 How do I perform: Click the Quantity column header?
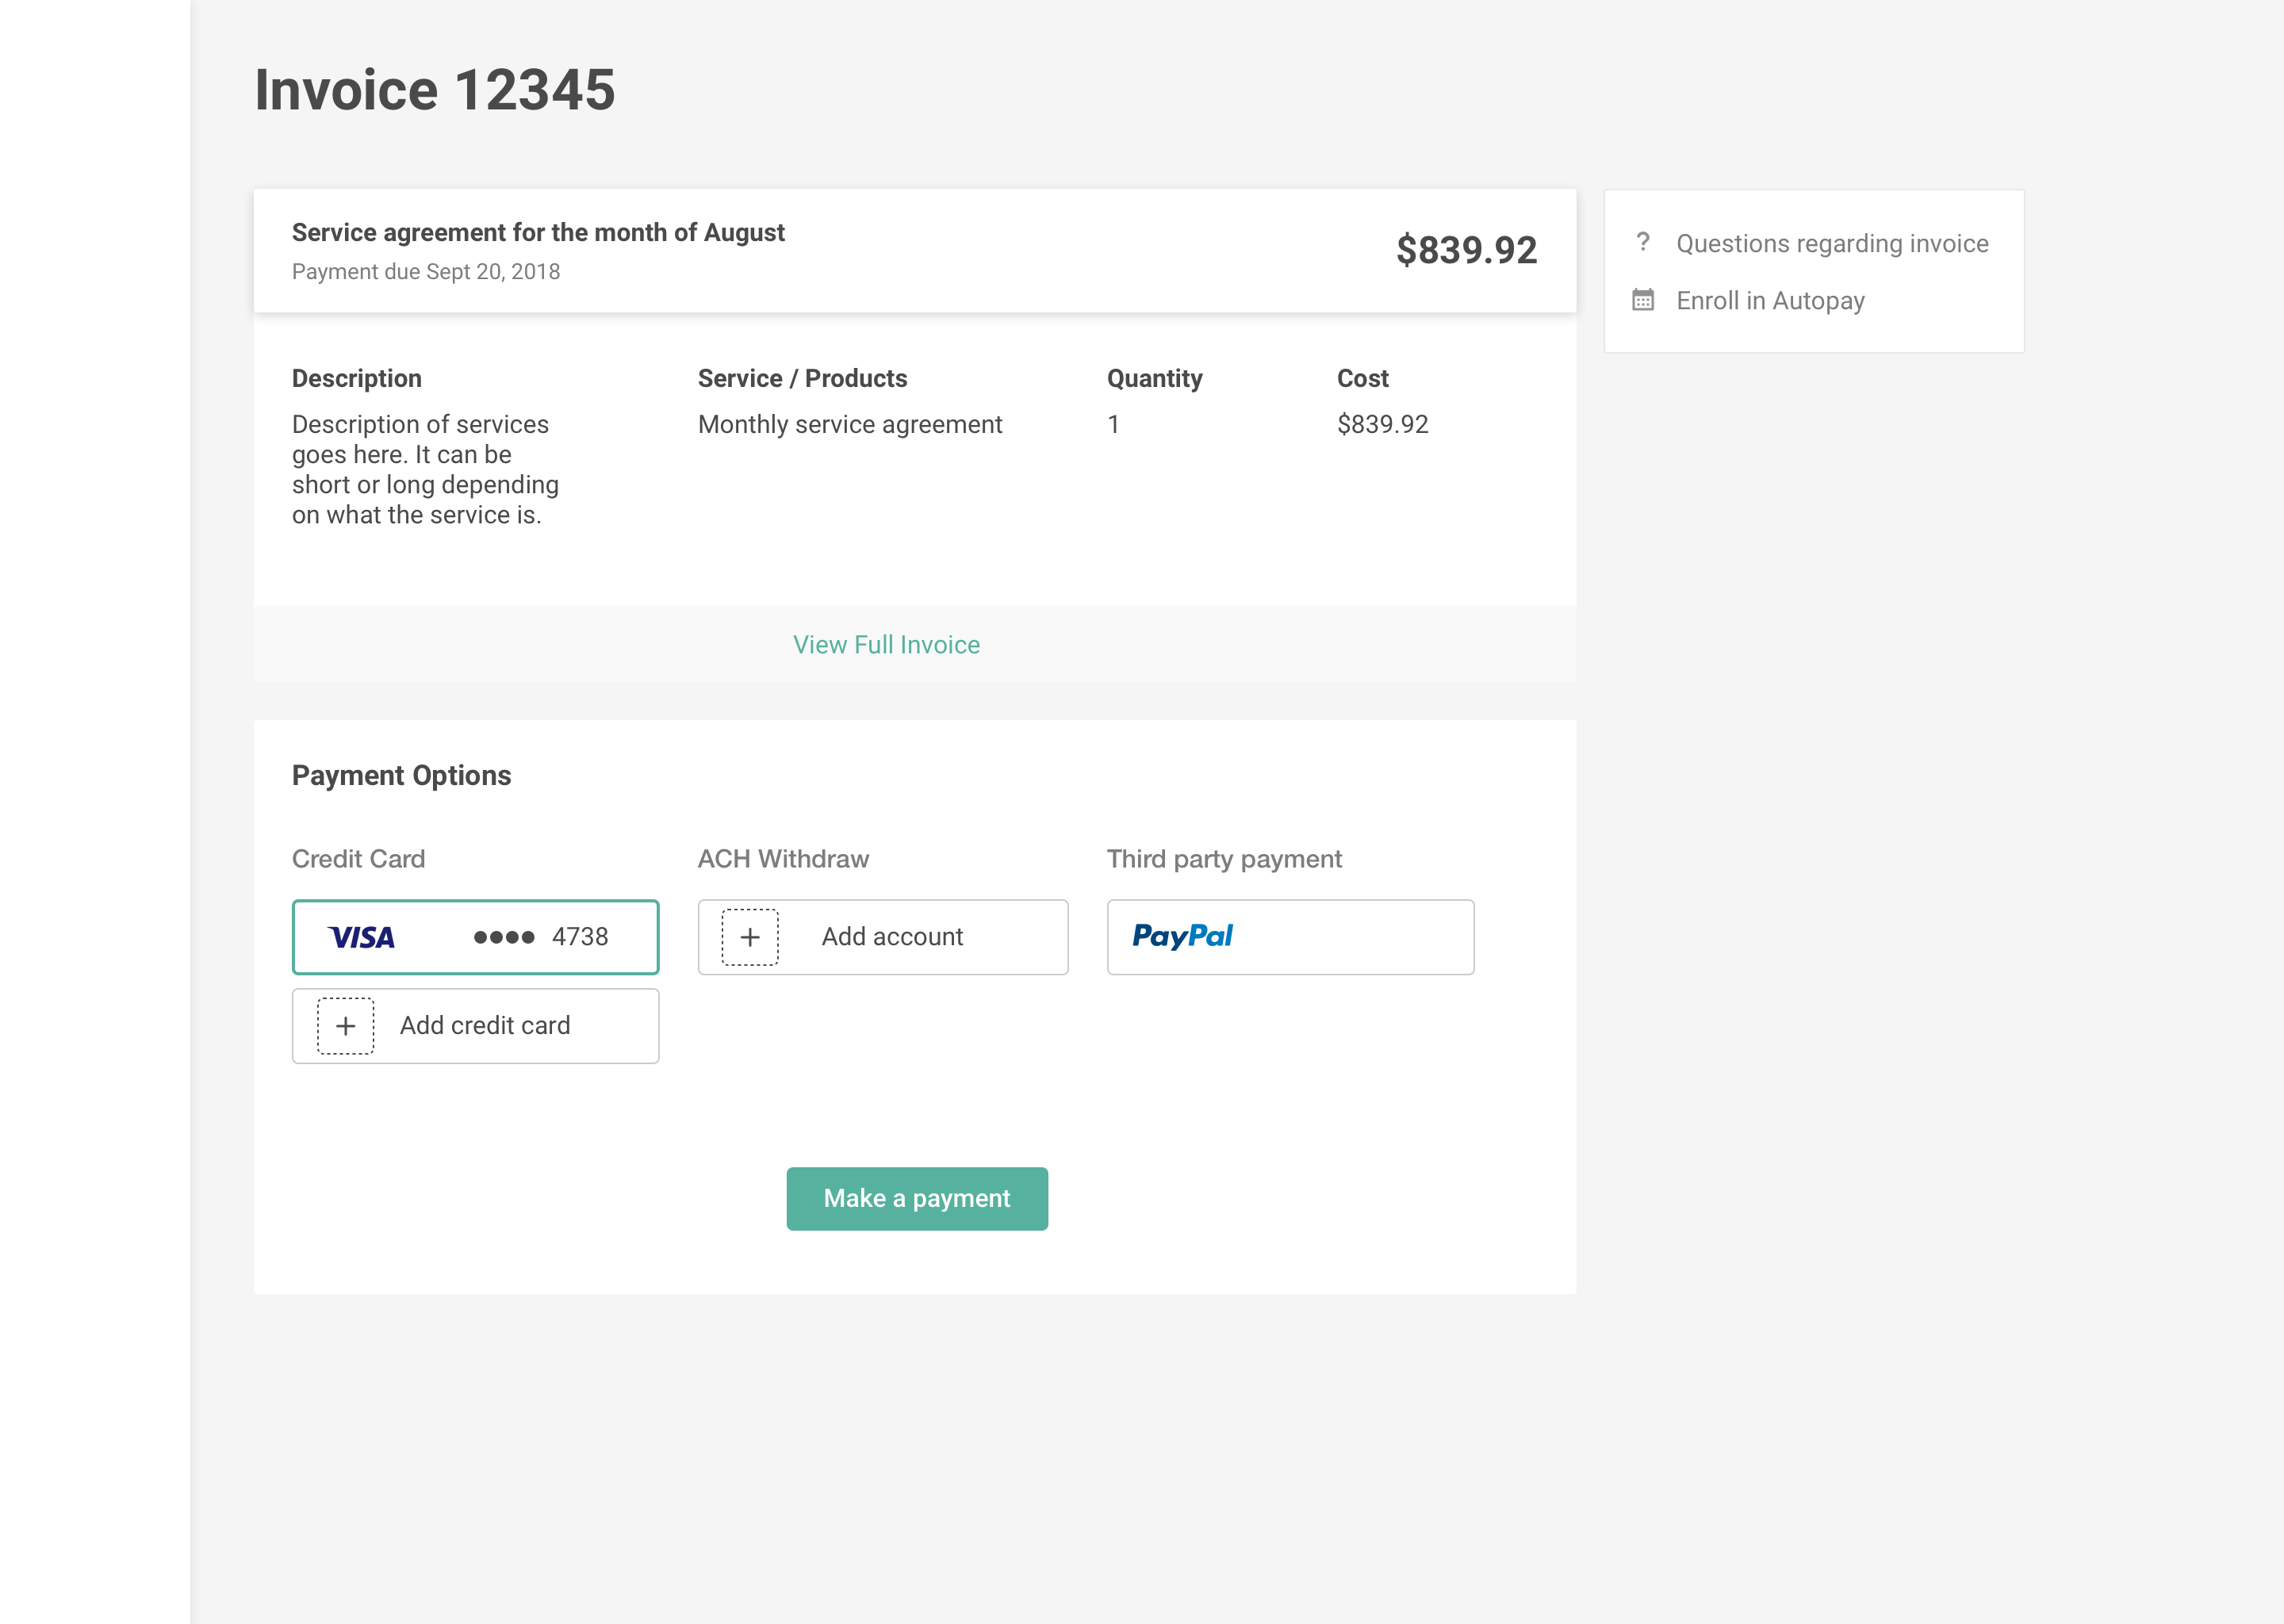1154,378
